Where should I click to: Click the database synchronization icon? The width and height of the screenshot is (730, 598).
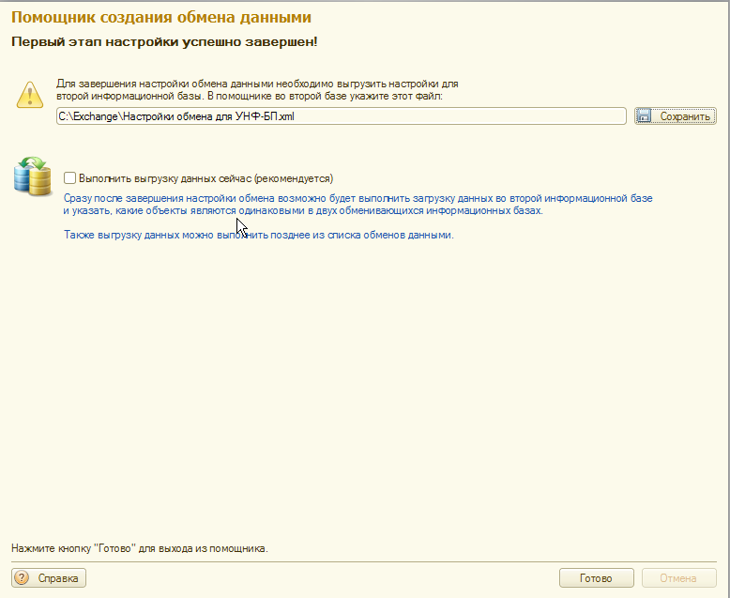click(32, 176)
